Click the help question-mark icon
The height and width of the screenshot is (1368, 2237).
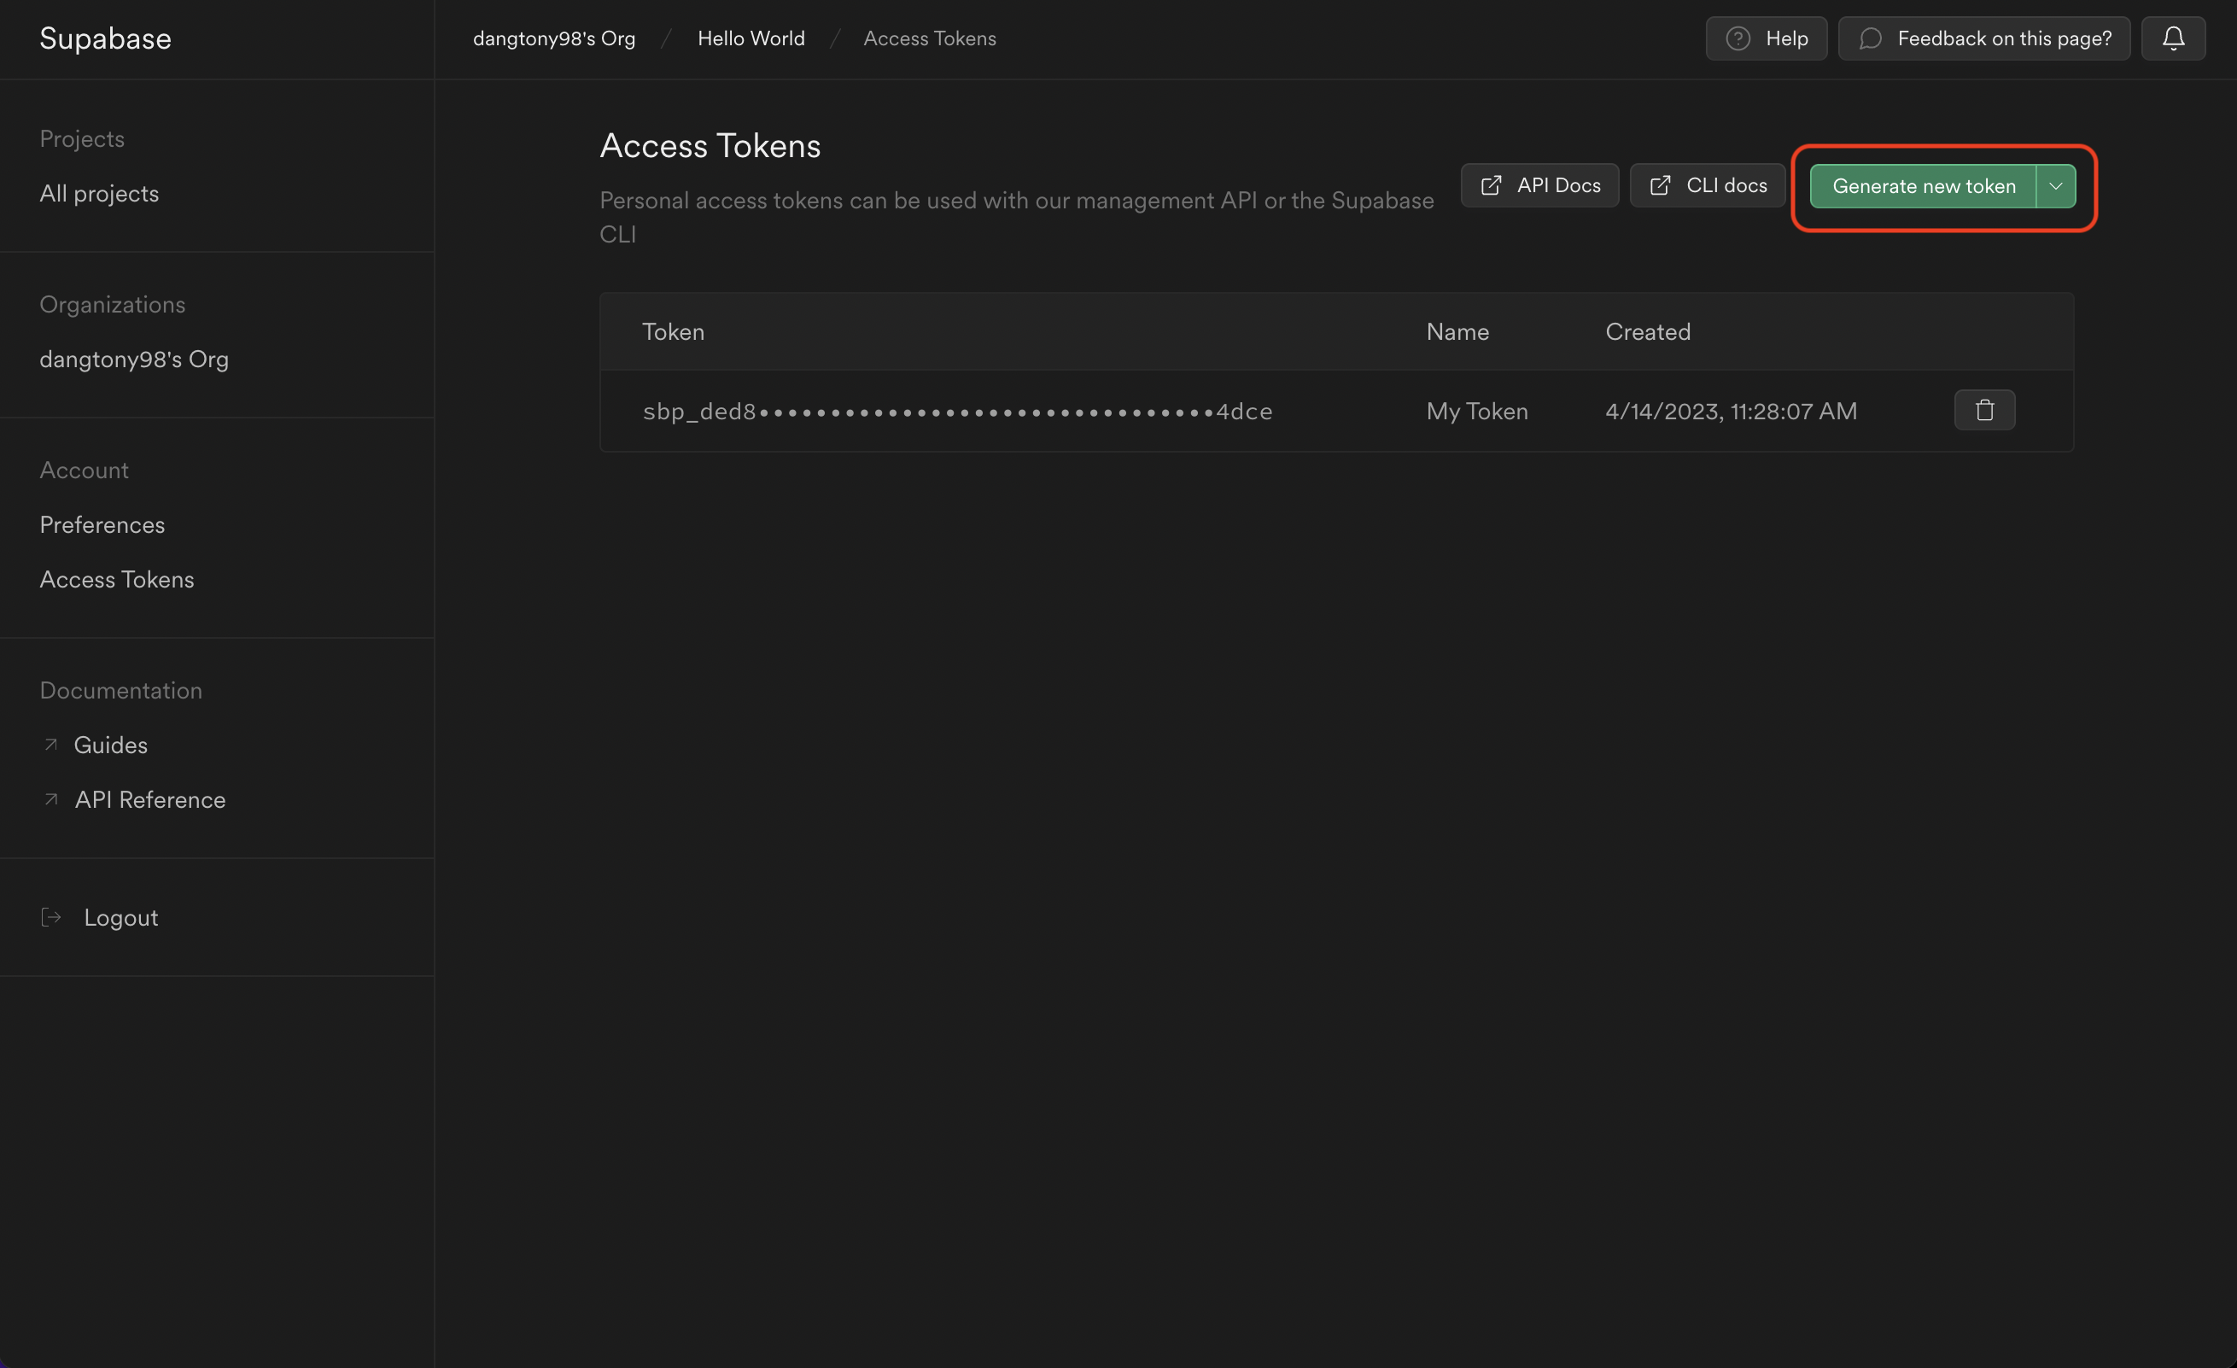(x=1737, y=38)
